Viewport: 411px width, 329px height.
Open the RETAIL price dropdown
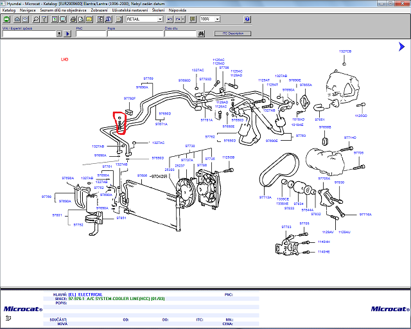tap(160, 19)
